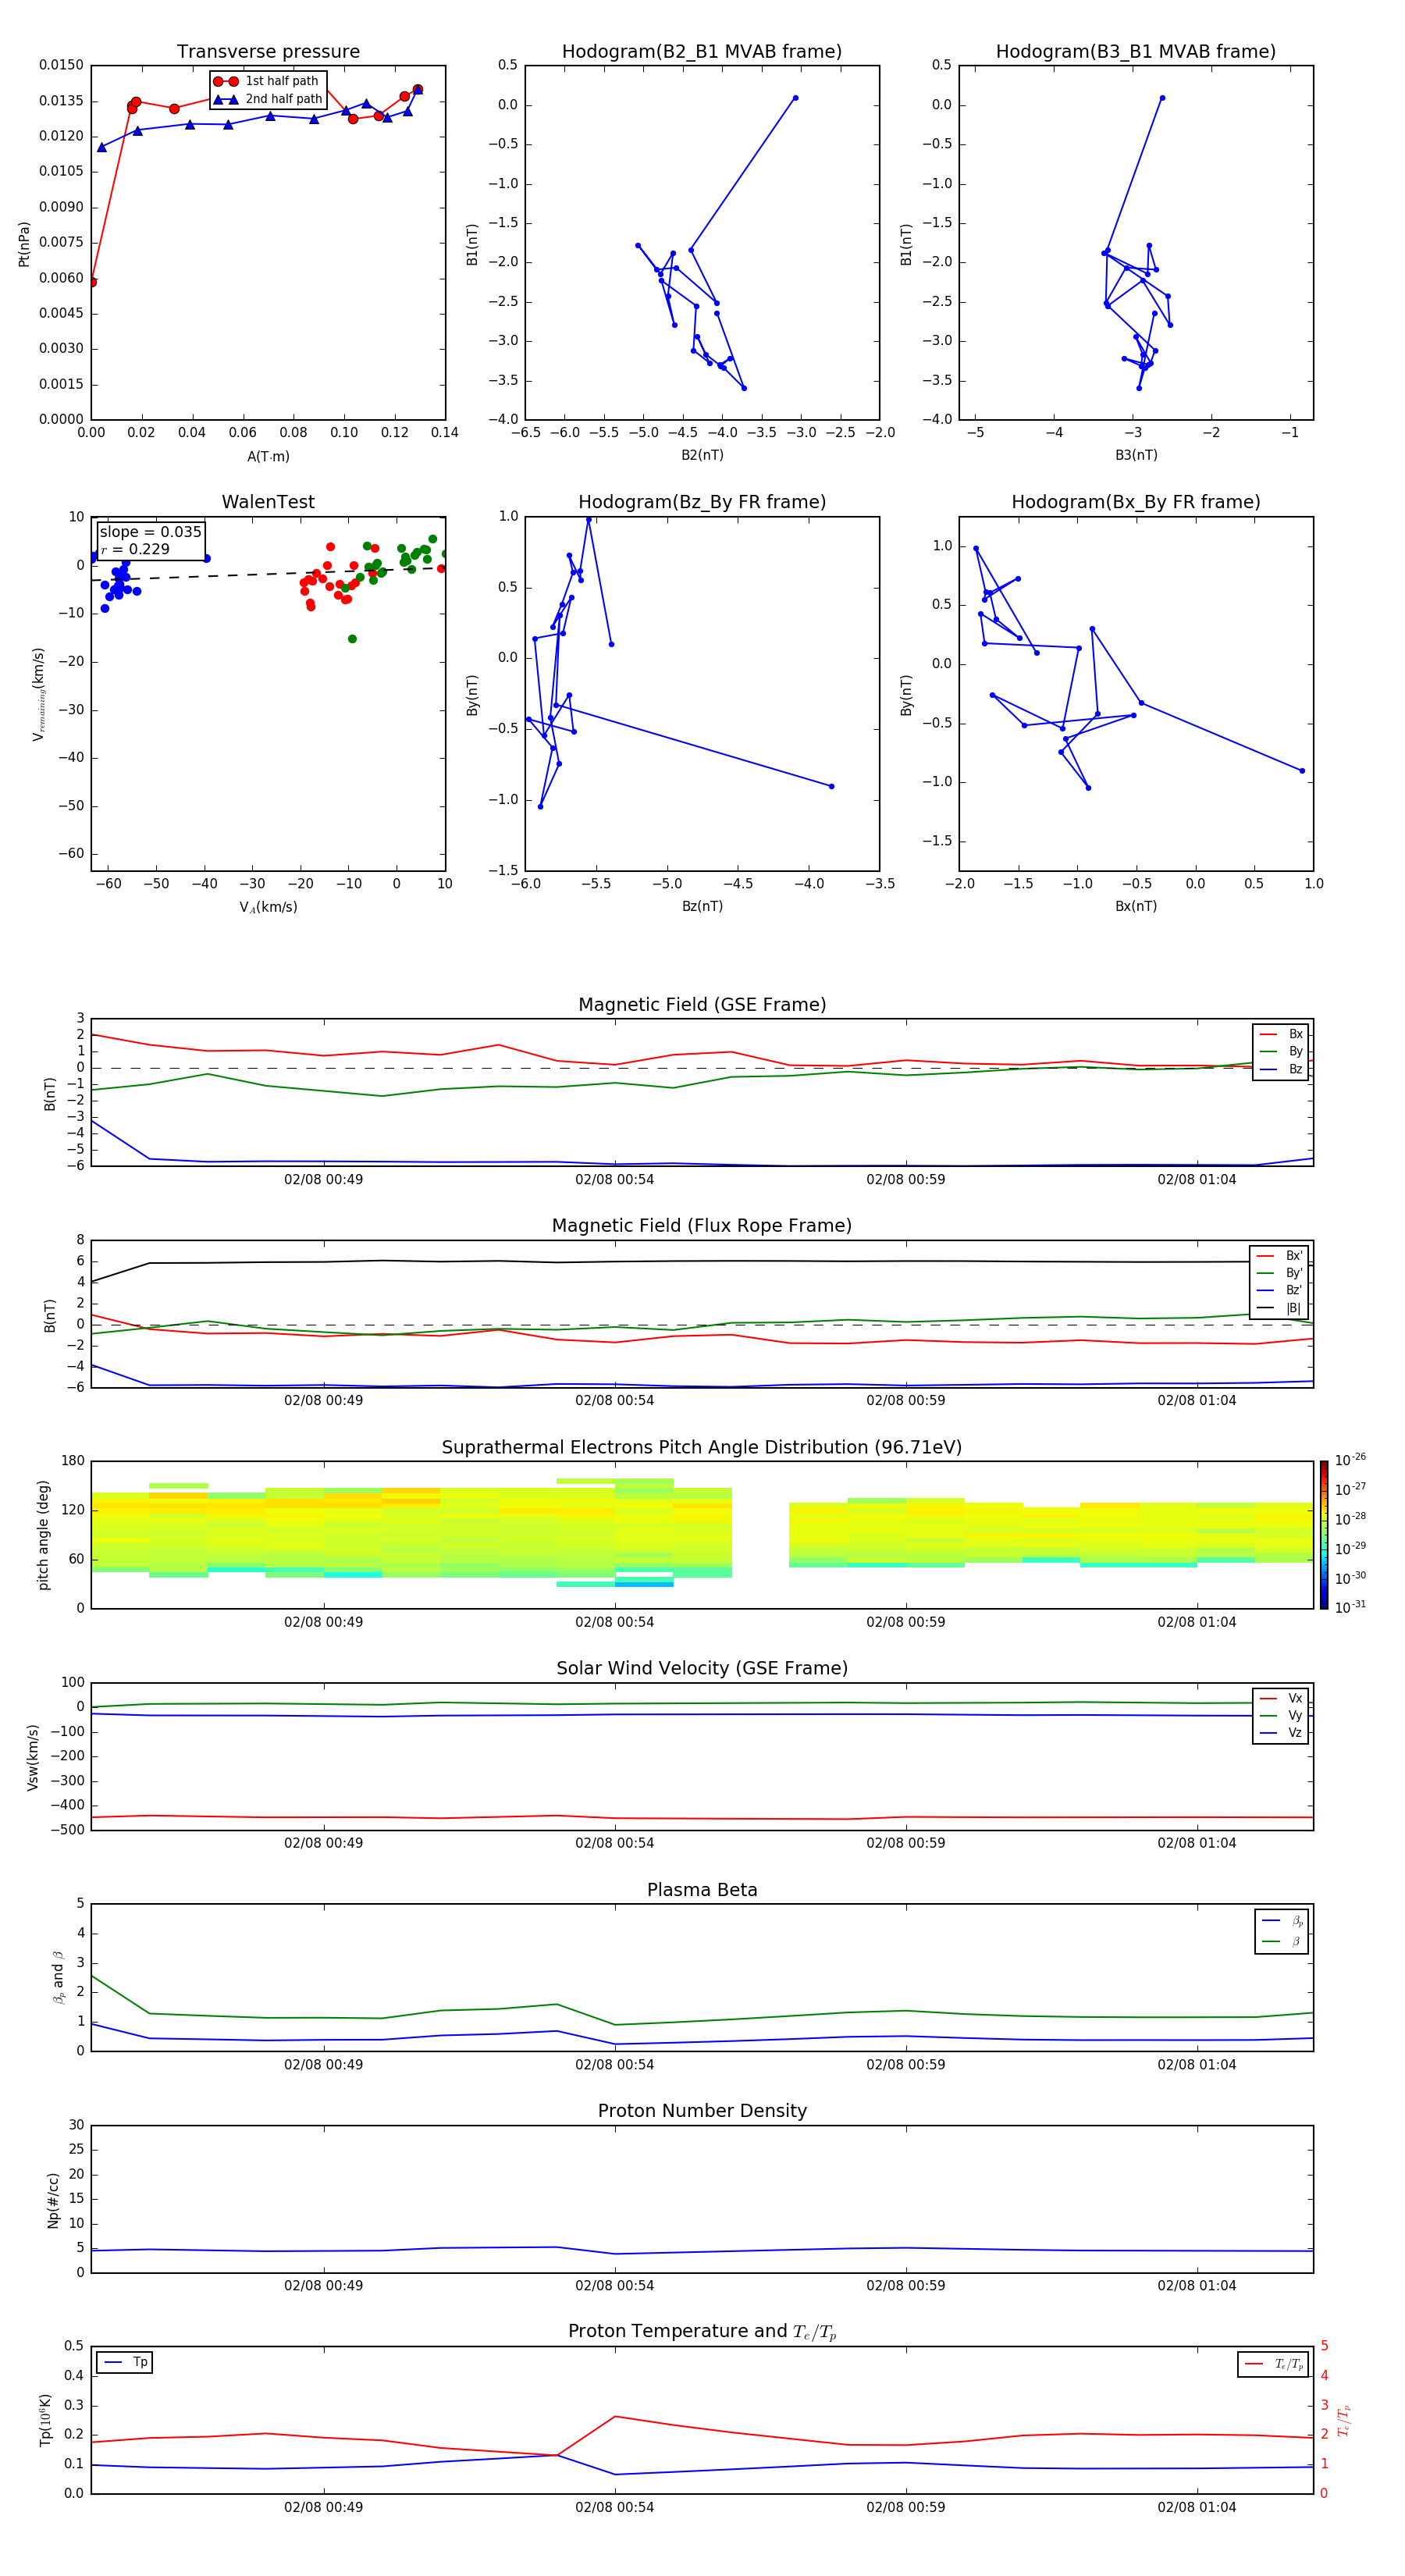Click the first red point at Pt 0.0060

coord(92,282)
